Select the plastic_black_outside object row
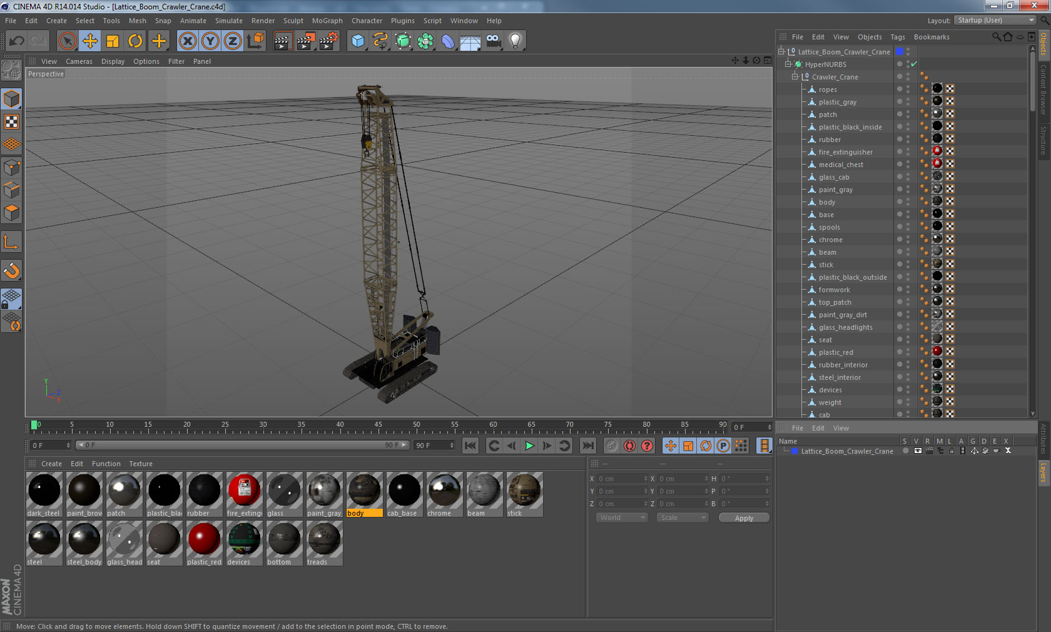This screenshot has width=1051, height=632. pyautogui.click(x=852, y=277)
